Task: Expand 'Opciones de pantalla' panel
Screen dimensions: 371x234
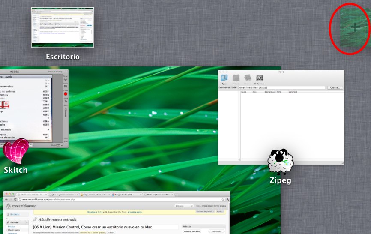Action: coord(205,212)
